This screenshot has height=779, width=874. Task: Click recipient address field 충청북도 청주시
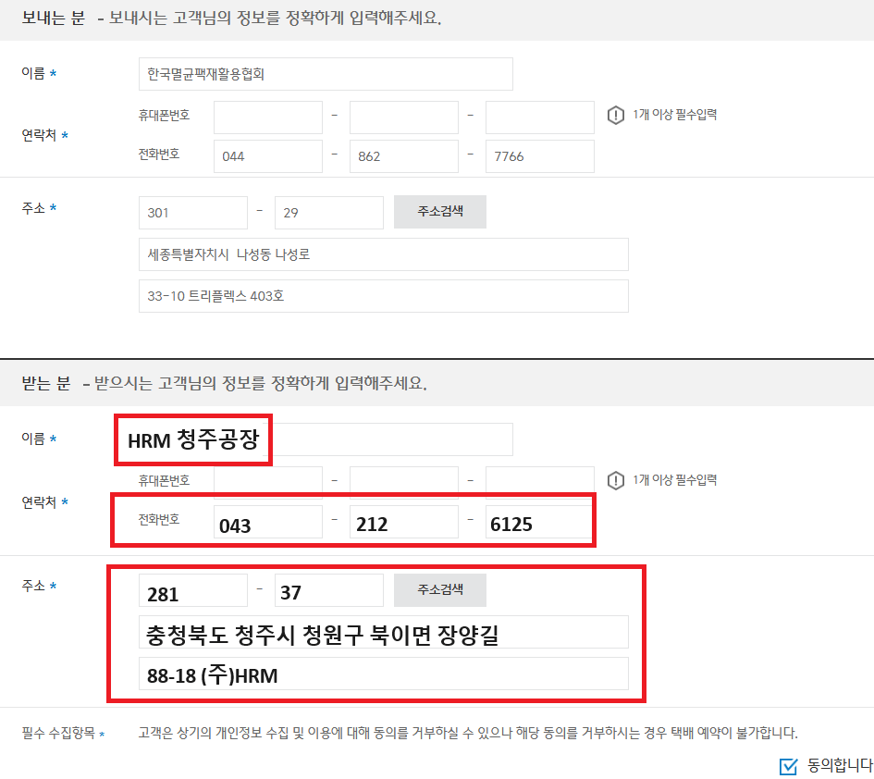click(x=383, y=633)
